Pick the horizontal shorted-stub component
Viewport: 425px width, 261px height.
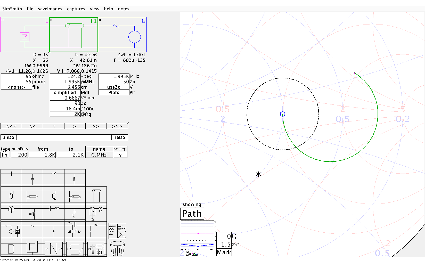point(75,195)
